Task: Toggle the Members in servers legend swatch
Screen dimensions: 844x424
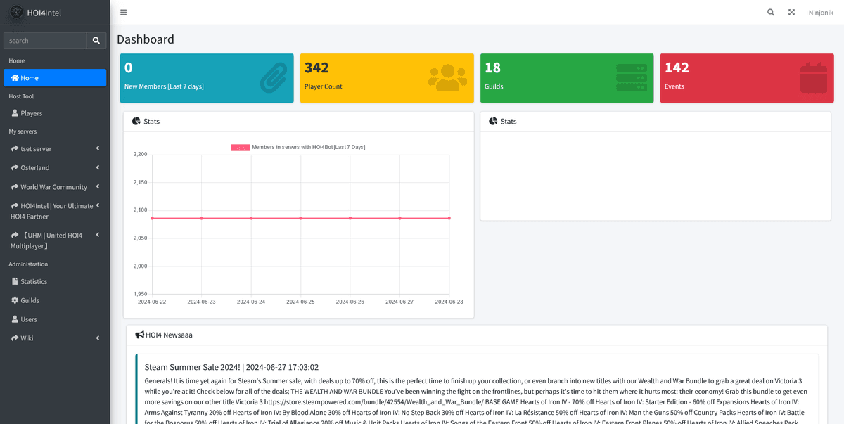Action: point(241,147)
